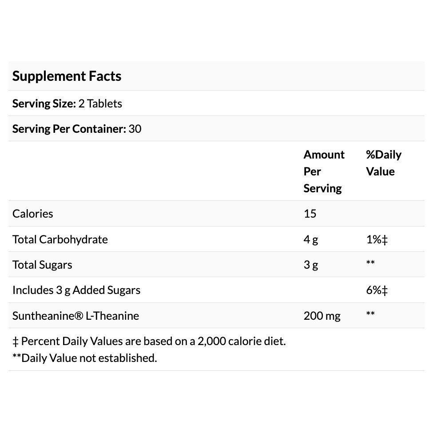Screen dimensions: 437x437
Task: Click the Percent Daily Values footnote
Action: (x=149, y=341)
